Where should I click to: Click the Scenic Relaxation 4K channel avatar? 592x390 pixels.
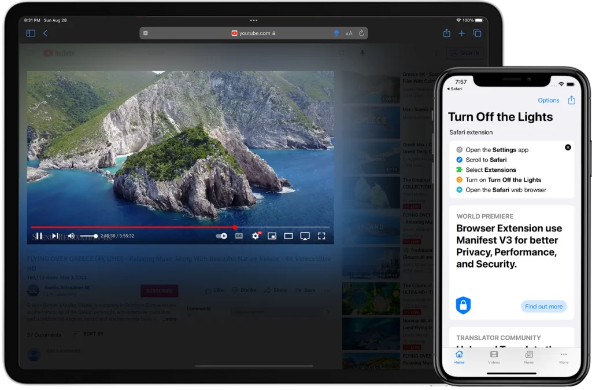(33, 290)
